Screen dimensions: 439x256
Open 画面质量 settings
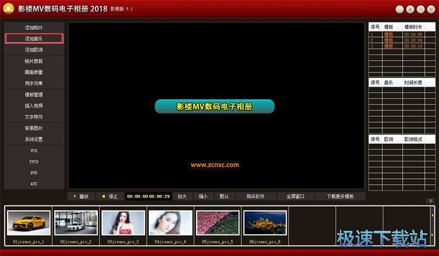[34, 72]
